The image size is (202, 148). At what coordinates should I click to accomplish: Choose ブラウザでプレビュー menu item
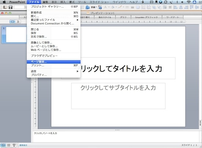(54, 56)
